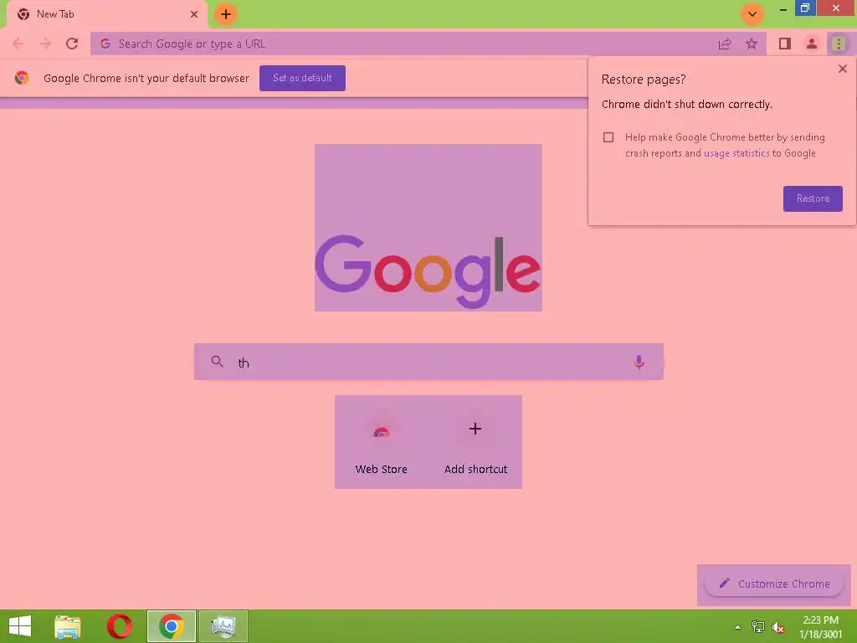Open Chrome three-dot menu
The width and height of the screenshot is (857, 643).
pyautogui.click(x=839, y=44)
